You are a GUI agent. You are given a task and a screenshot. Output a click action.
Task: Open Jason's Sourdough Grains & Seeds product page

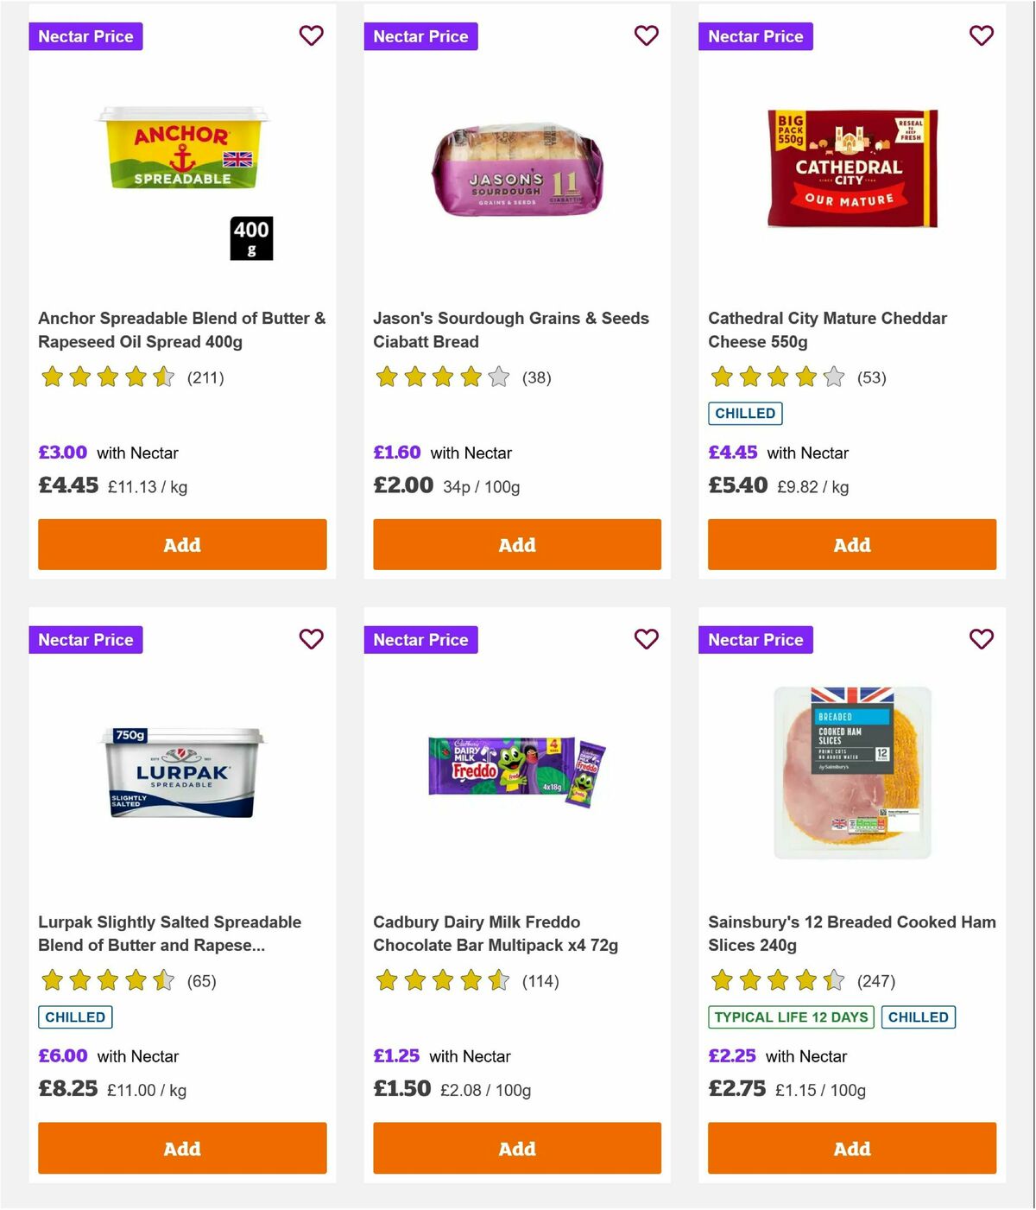pos(509,330)
